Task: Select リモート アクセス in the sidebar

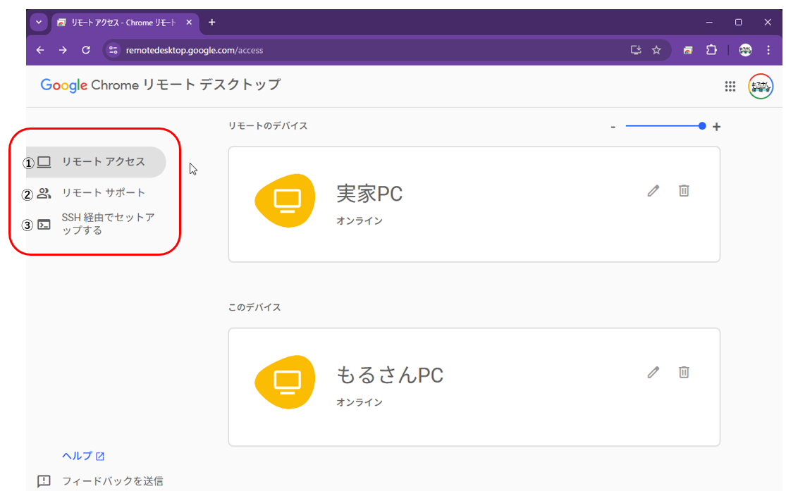Action: (103, 162)
